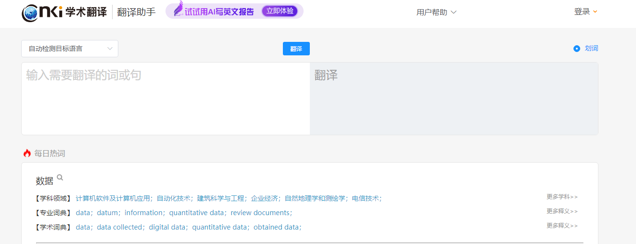Click the data collected link
636x244 pixels.
pyautogui.click(x=120, y=227)
